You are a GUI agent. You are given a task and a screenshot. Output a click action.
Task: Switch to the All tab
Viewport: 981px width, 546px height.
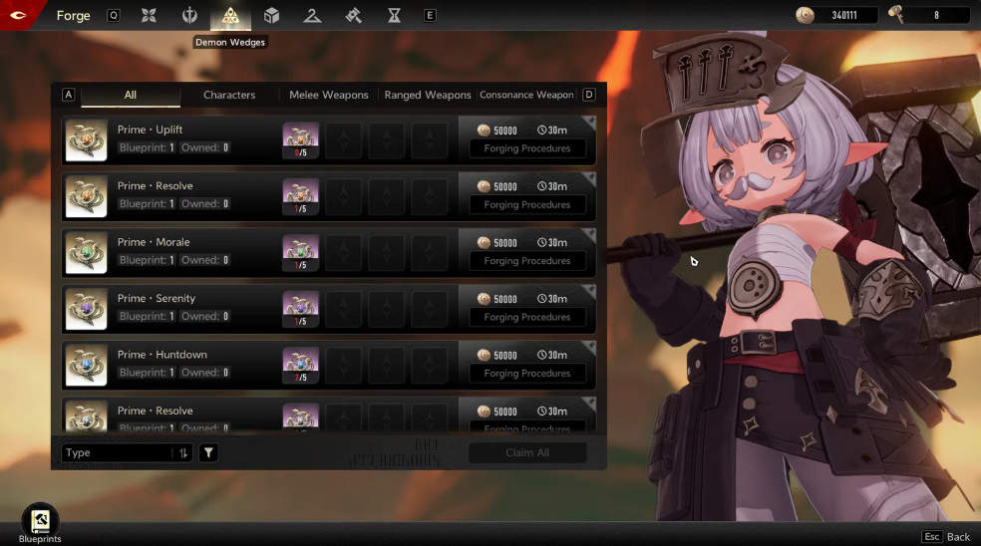point(131,95)
